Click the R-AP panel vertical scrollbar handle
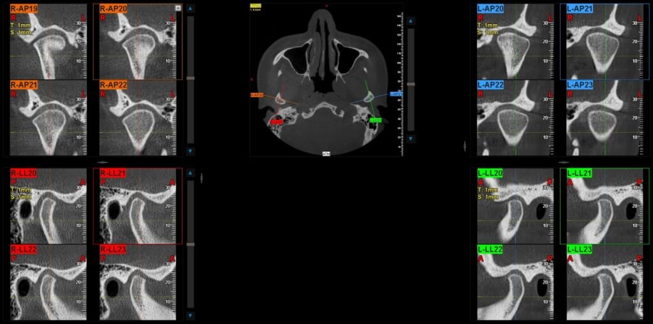 (189, 78)
